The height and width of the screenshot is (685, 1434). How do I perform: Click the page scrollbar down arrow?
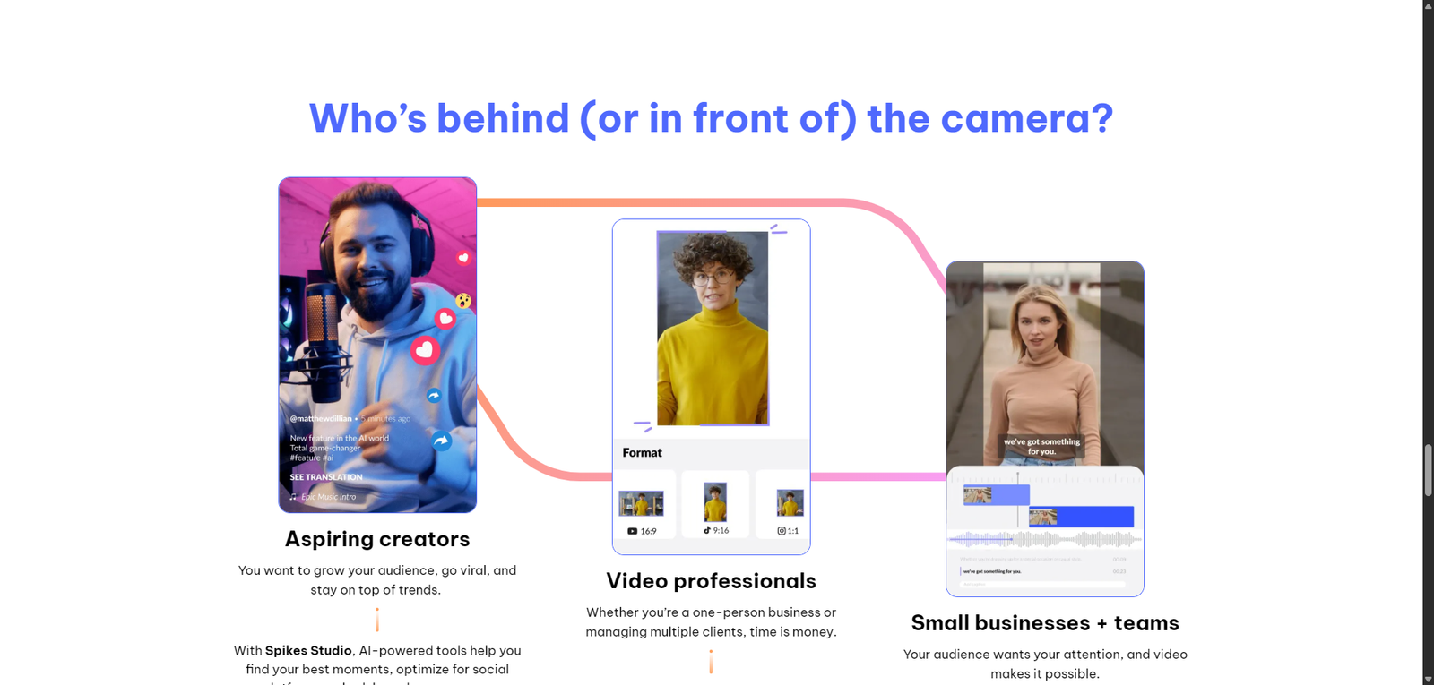pyautogui.click(x=1428, y=679)
